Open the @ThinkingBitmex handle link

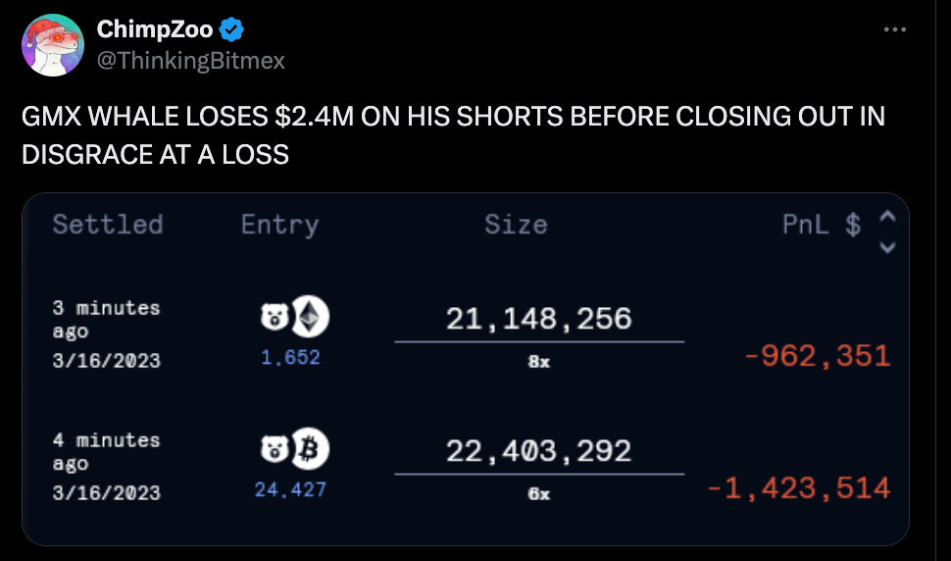[191, 61]
